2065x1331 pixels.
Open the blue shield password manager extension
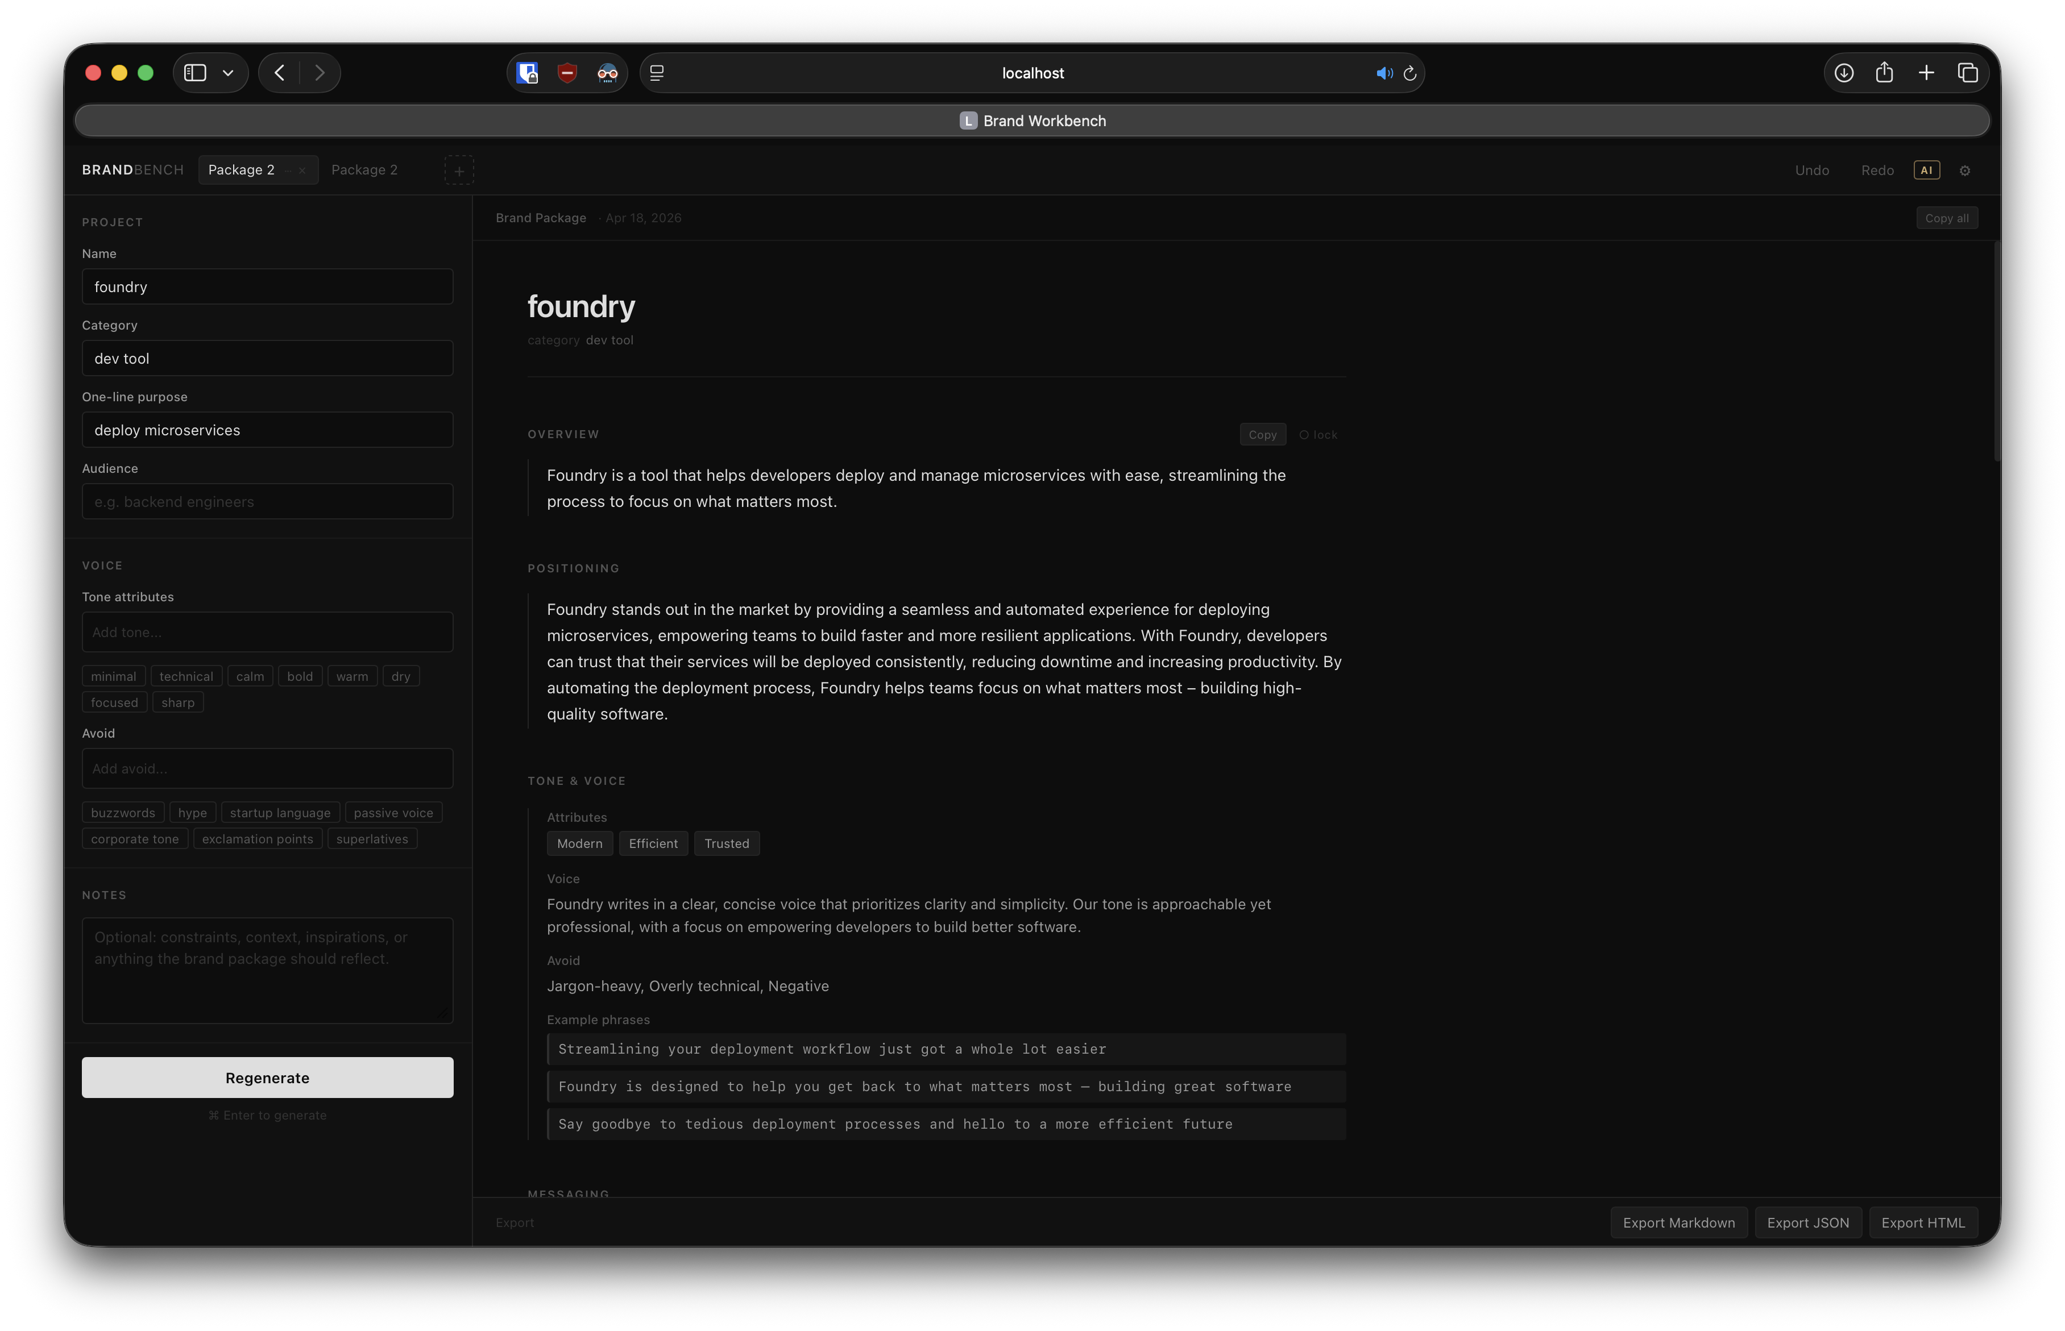(527, 73)
